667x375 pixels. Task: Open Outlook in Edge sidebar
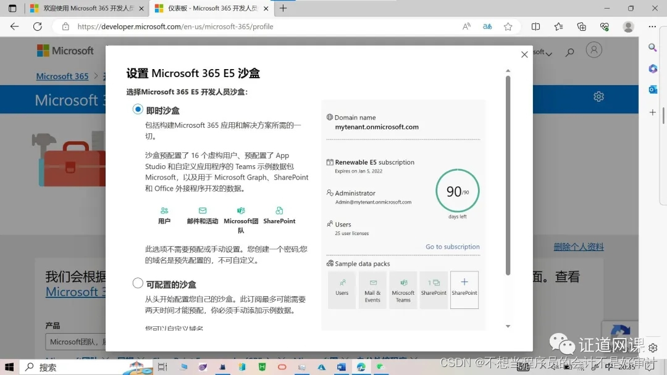coord(653,89)
